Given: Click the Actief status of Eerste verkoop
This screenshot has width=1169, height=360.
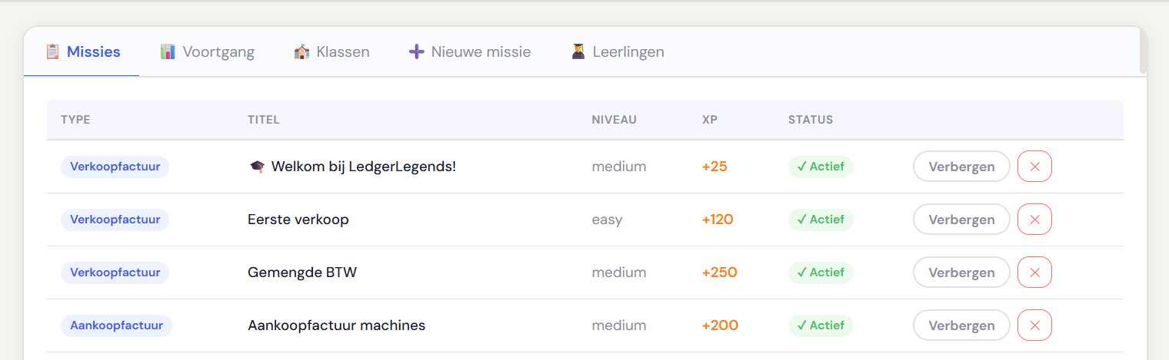Looking at the screenshot, I should 821,220.
